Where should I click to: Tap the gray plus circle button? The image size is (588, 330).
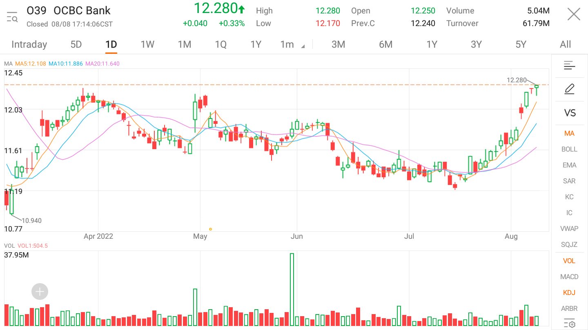pyautogui.click(x=40, y=292)
